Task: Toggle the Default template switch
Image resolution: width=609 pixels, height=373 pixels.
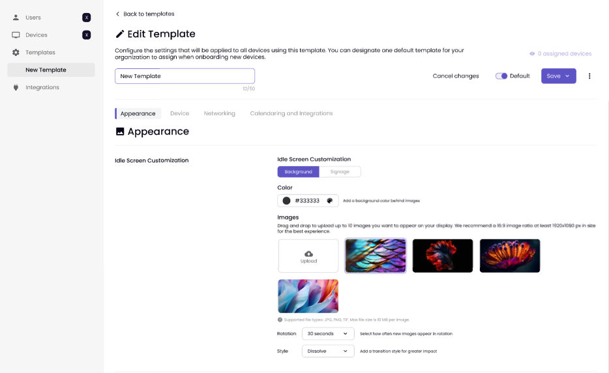Action: coord(501,76)
